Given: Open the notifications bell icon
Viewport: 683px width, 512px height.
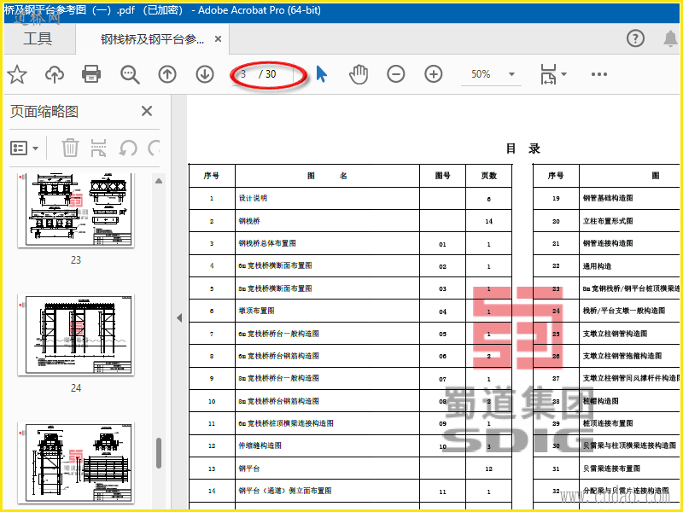Looking at the screenshot, I should coord(671,38).
